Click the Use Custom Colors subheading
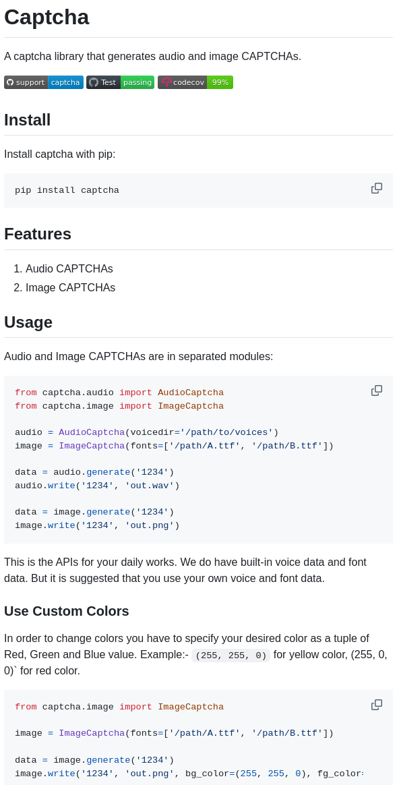397x785 pixels. pos(66,611)
